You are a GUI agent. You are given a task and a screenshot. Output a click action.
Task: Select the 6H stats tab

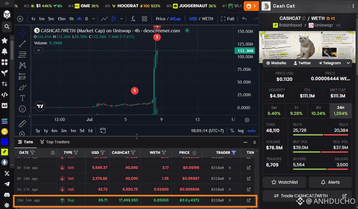coord(319,111)
